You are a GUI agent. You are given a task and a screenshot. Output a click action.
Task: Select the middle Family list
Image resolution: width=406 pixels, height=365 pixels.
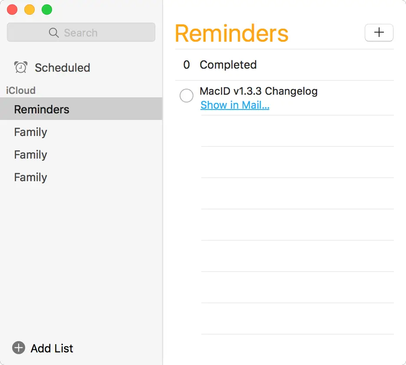coord(30,155)
